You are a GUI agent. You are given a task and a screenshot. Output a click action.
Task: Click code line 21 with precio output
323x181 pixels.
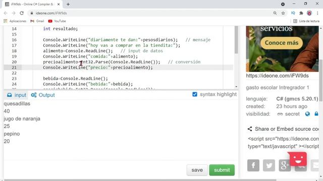(x=98, y=67)
